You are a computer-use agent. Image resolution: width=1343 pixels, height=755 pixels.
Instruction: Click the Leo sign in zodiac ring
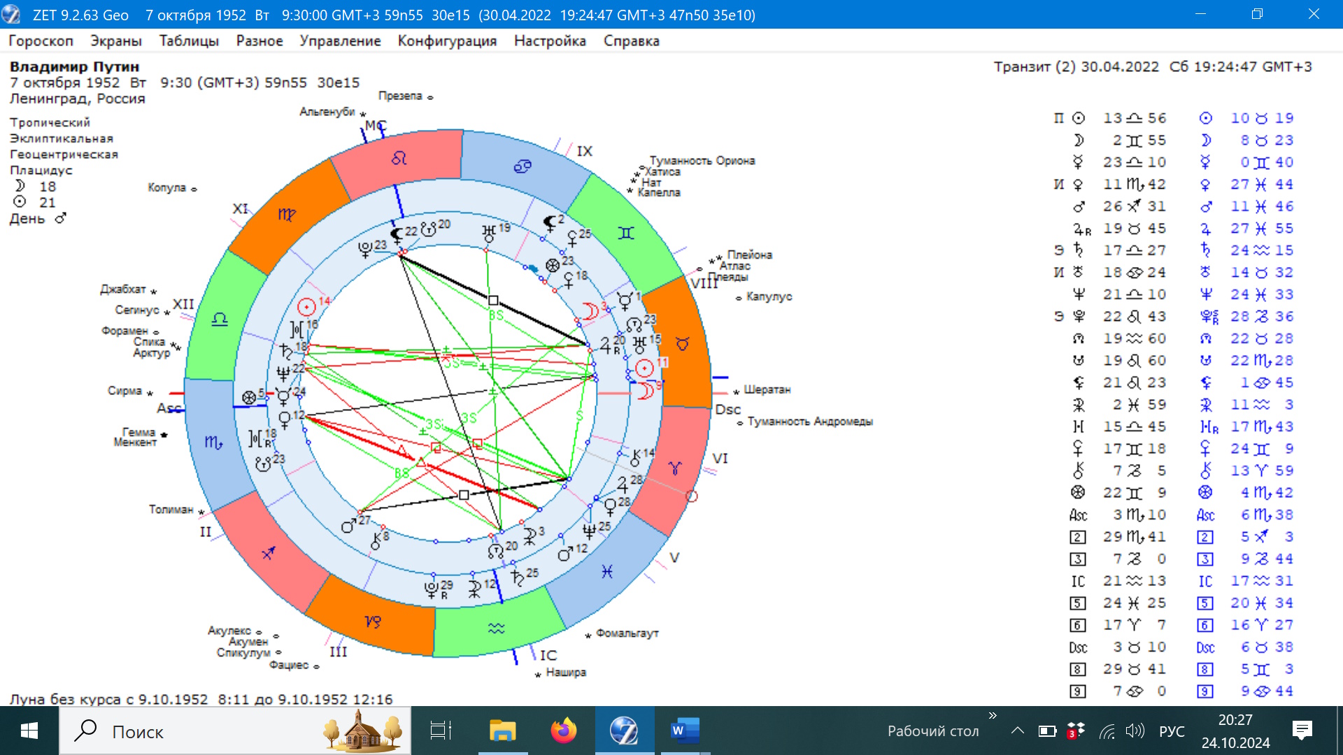399,159
